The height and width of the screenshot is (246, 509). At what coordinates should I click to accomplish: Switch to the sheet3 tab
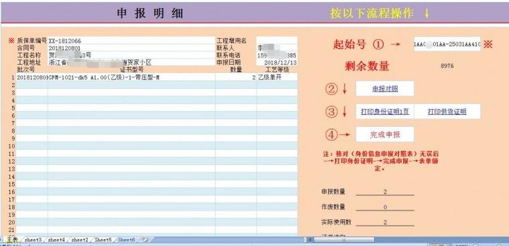[33, 240]
